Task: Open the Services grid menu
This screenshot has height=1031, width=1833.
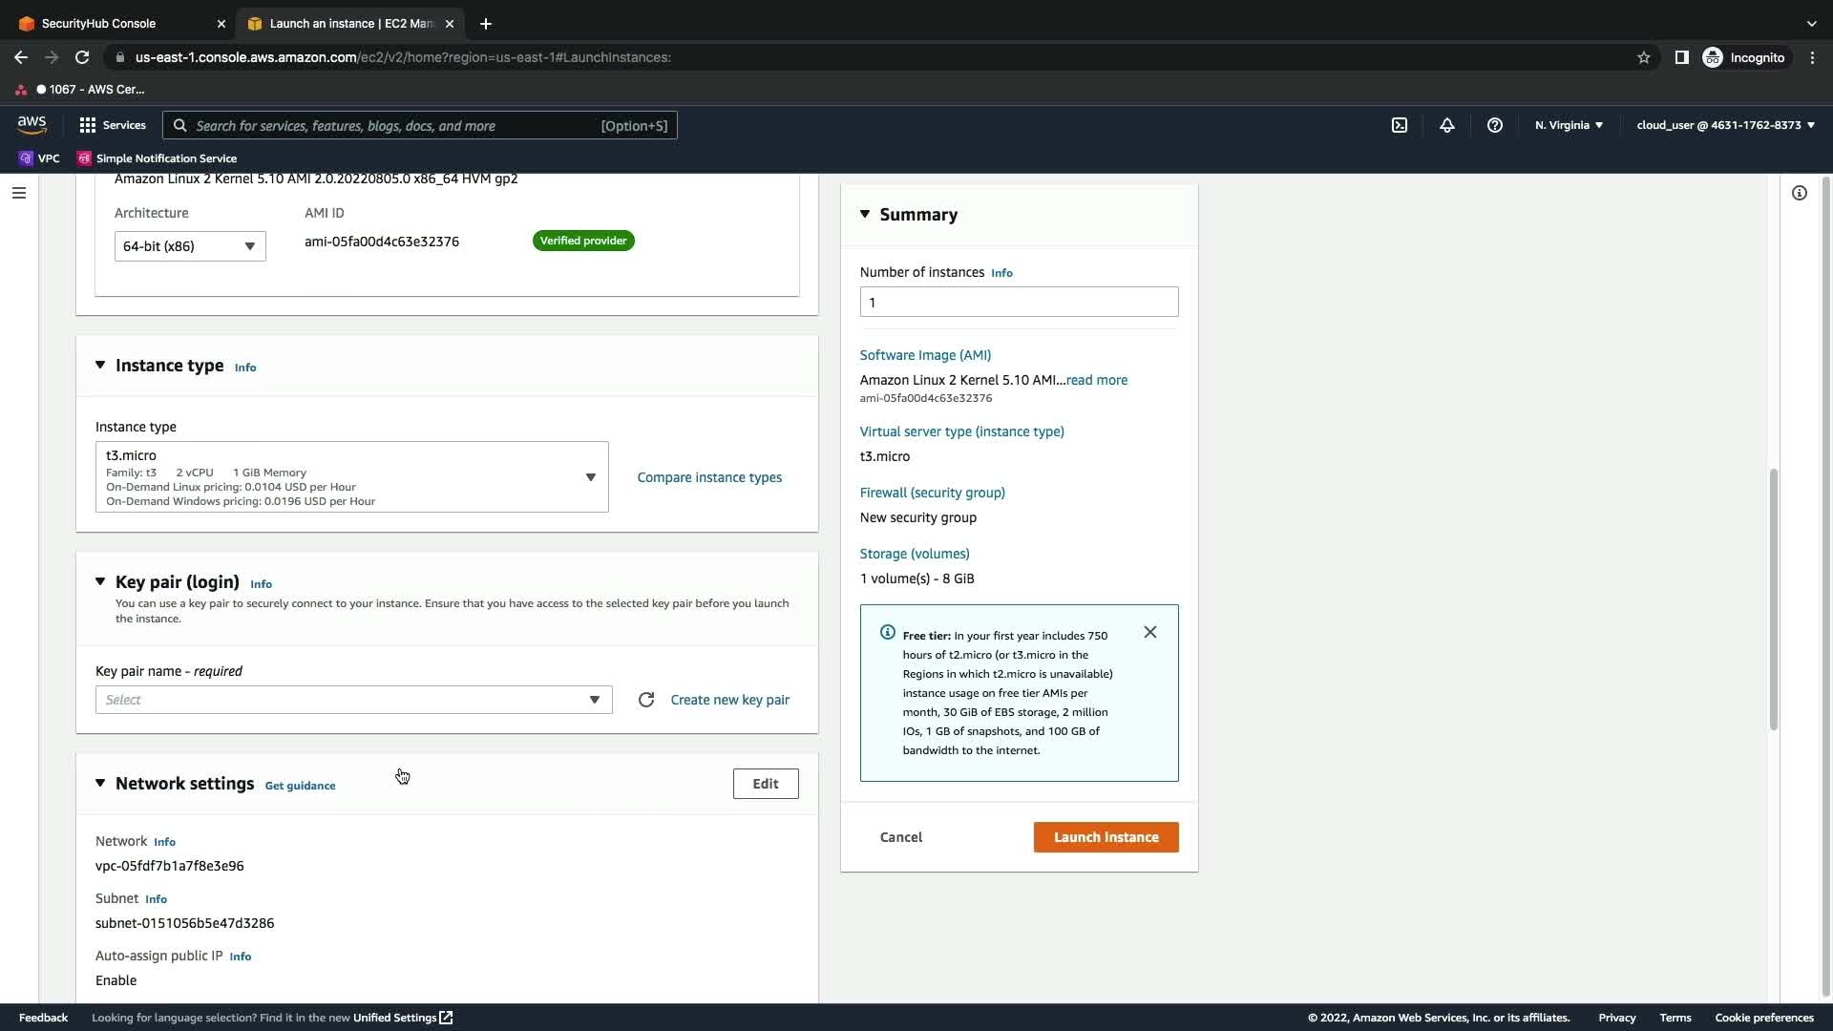Action: 112,125
